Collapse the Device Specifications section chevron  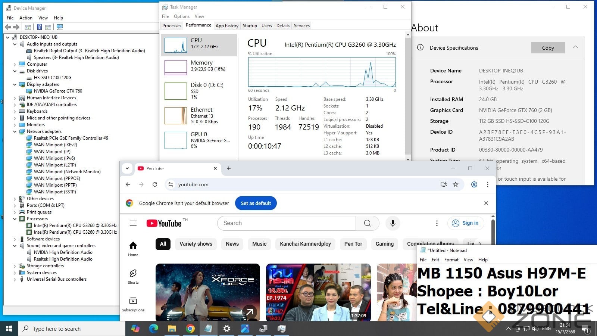(x=576, y=47)
